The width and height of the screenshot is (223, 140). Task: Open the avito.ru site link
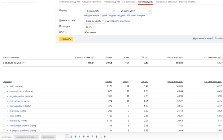click(x=13, y=86)
